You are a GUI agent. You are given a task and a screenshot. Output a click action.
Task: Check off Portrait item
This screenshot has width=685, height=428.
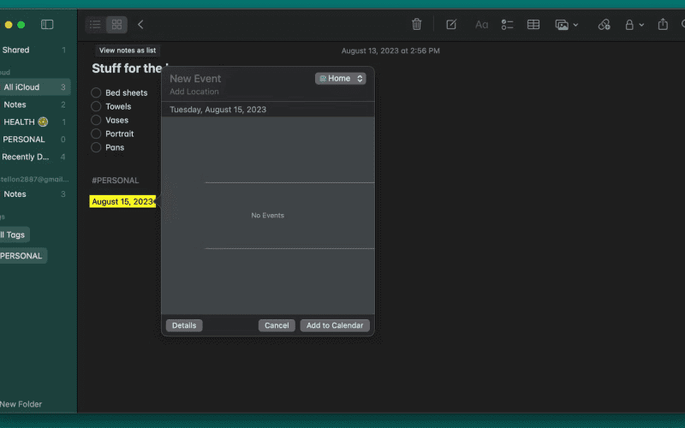coord(96,134)
